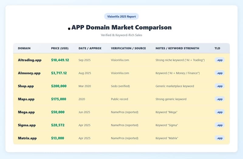
Task: Click the Verified & Keyword-Rich Sales subtitle
Action: click(121, 35)
